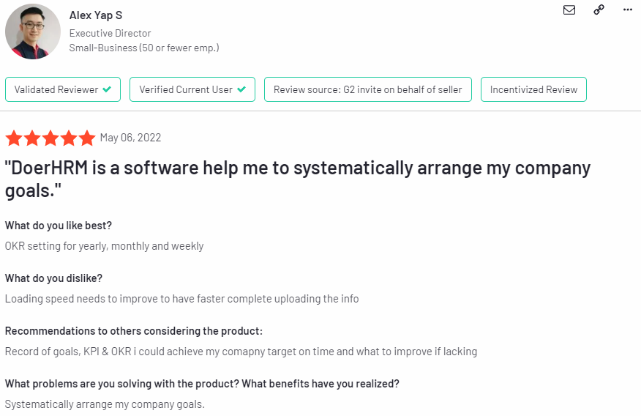Click the Verified Current User badge
This screenshot has width=641, height=416.
pos(192,89)
